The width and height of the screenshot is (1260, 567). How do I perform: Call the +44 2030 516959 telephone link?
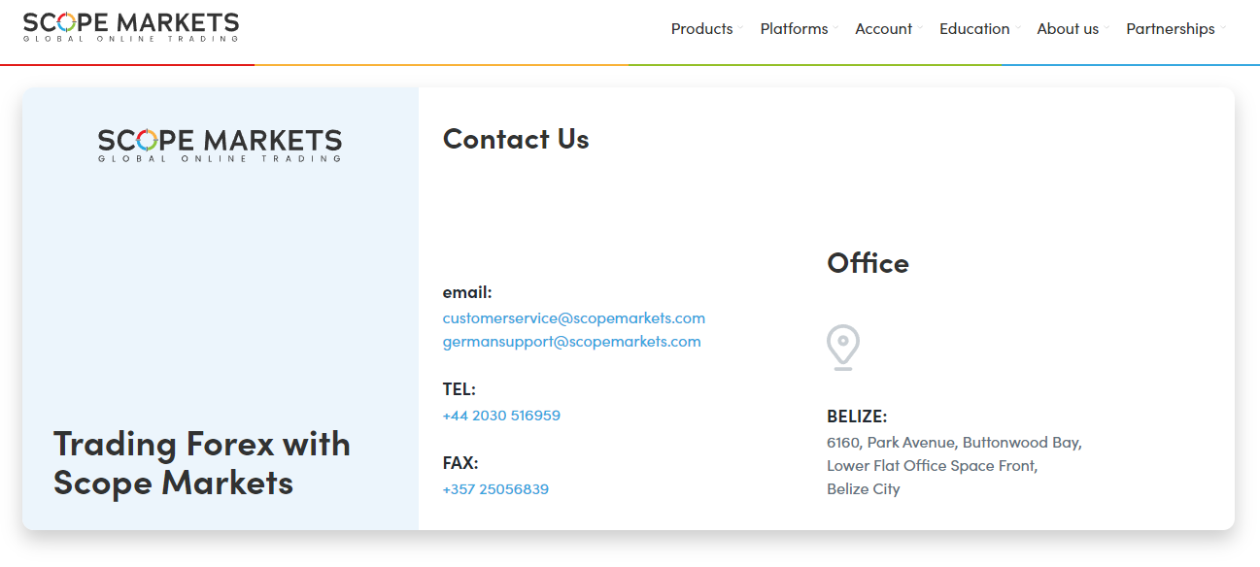tap(501, 416)
